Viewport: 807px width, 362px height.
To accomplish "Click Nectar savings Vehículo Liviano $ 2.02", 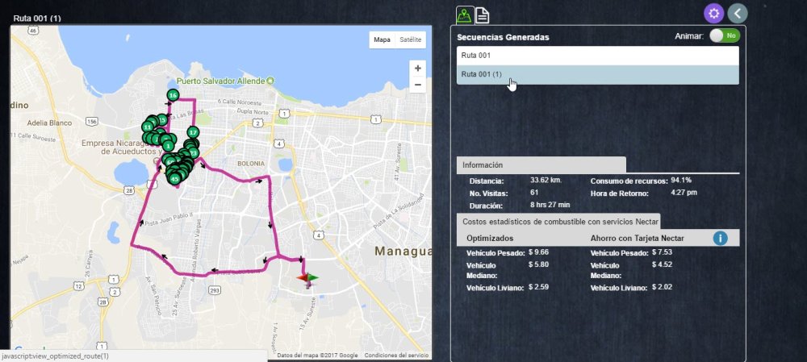I will pos(662,287).
